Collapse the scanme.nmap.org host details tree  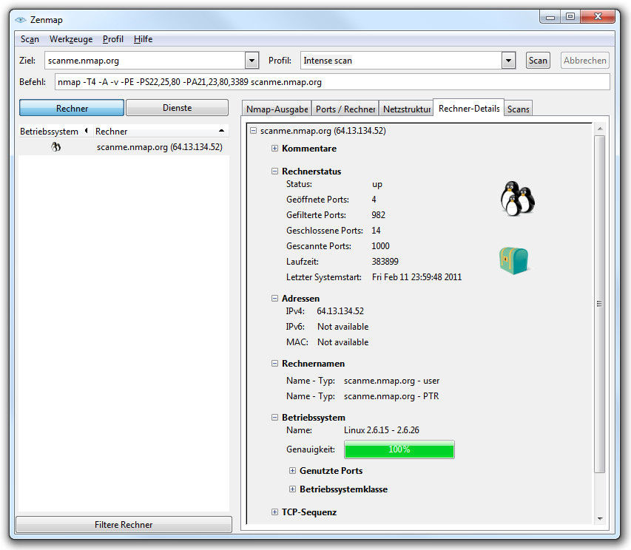[253, 131]
